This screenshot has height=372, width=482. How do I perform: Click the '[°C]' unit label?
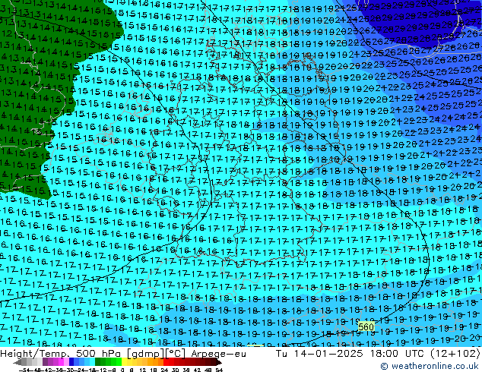pyautogui.click(x=176, y=354)
